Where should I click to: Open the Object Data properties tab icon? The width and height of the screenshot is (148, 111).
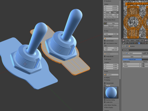[x=141, y=43]
